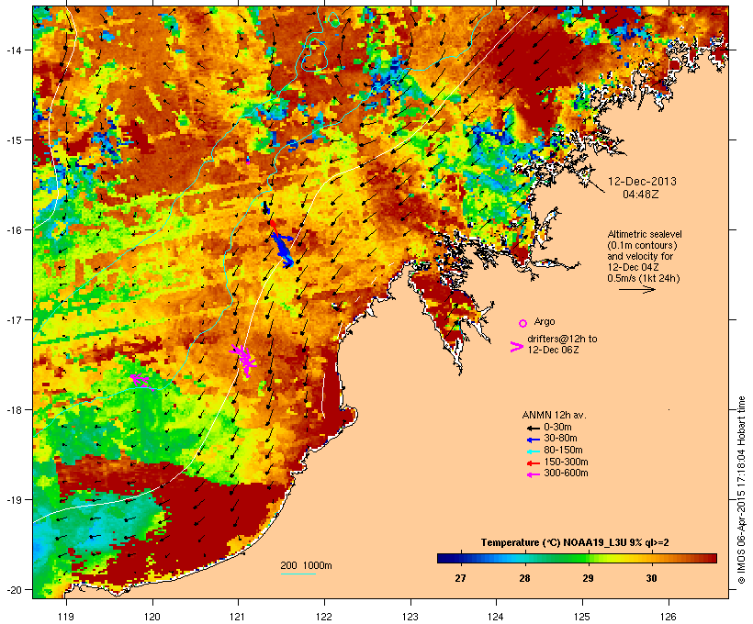
Task: Click the 'drifters@12h to' legend label
Action: (x=562, y=339)
